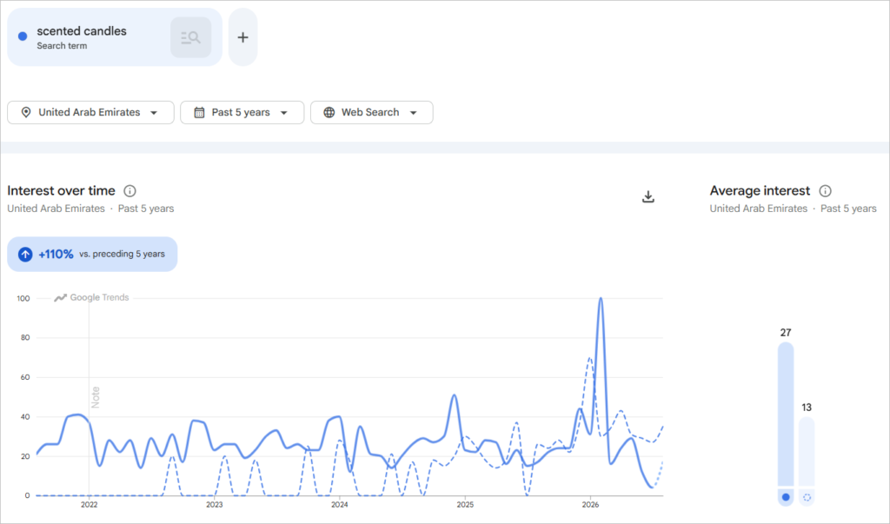Add a comparison term with plus button
This screenshot has height=524, width=890.
243,37
